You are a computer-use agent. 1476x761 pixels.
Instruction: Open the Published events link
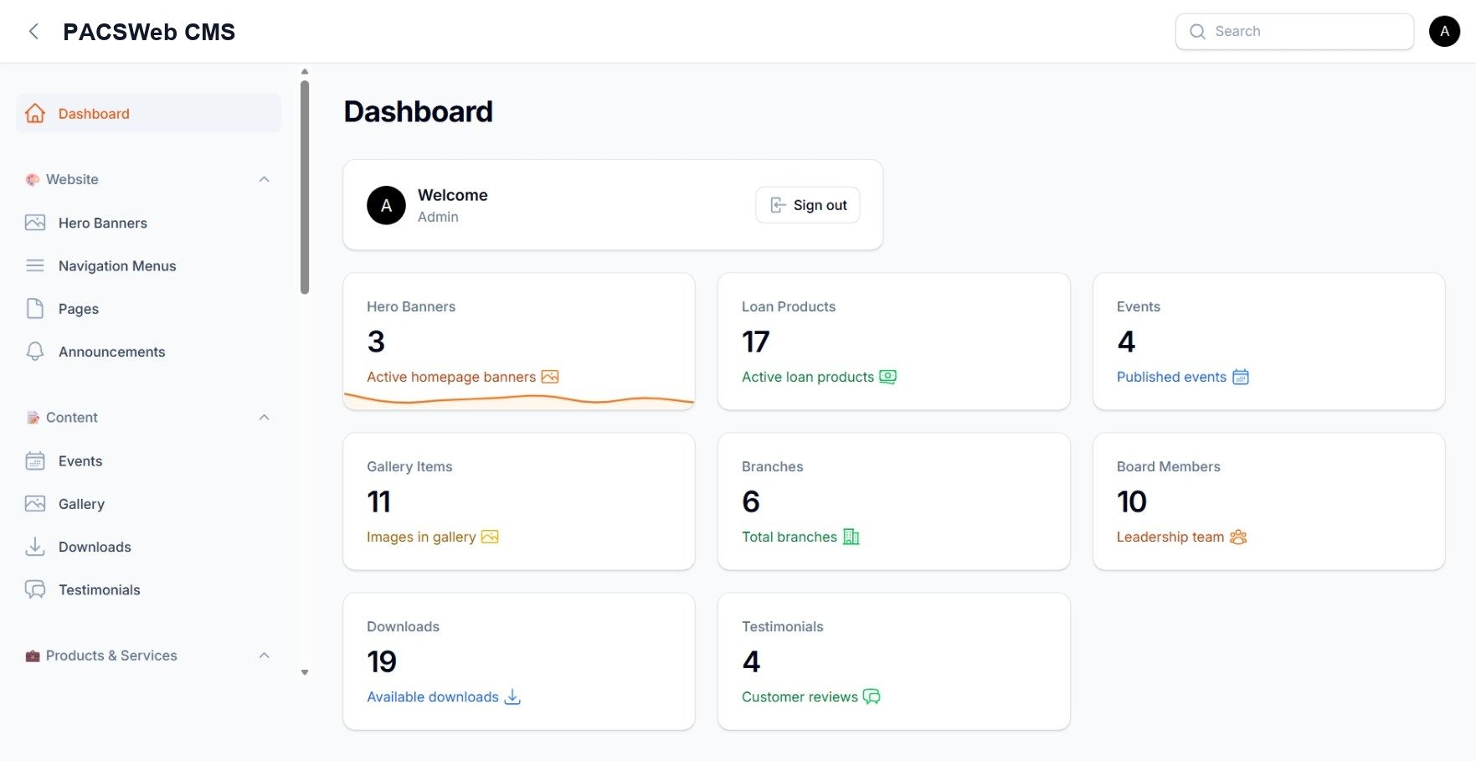1171,377
